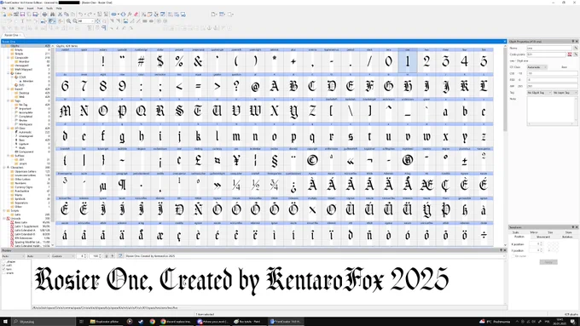Select the division sign glyph cell

[484, 235]
